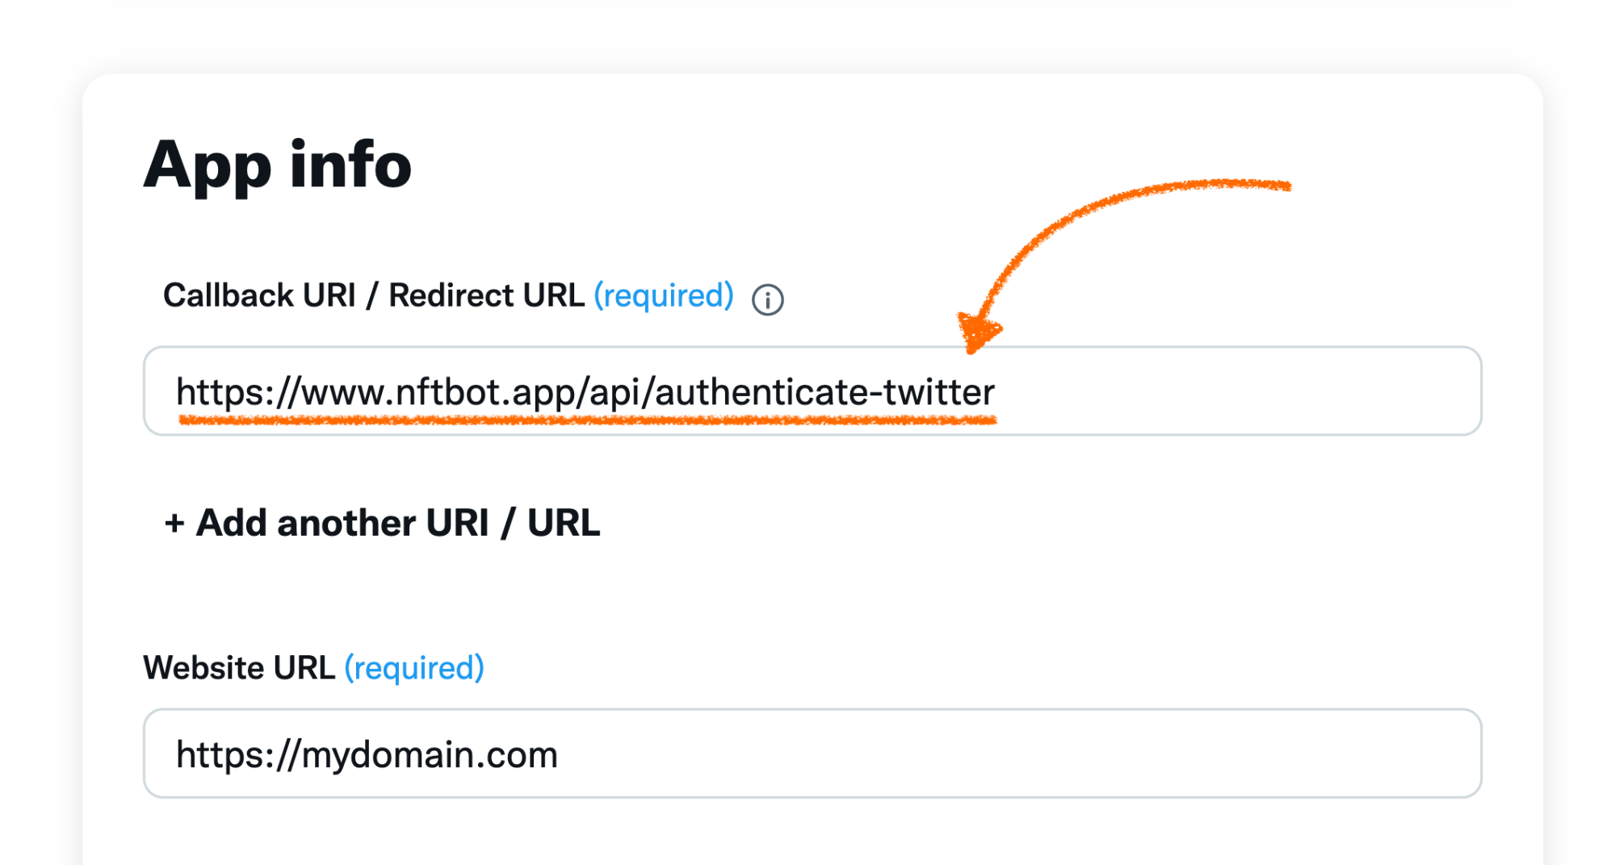Click the blue (required) text beside Website URL
This screenshot has width=1615, height=865.
click(x=414, y=668)
